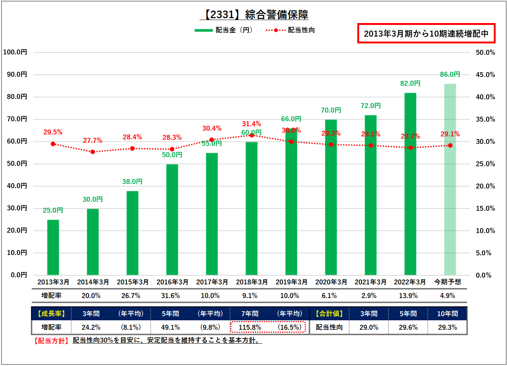Screen dimensions: 507x366
Task: Click the x-axis label 2015年3月
Action: coord(133,282)
